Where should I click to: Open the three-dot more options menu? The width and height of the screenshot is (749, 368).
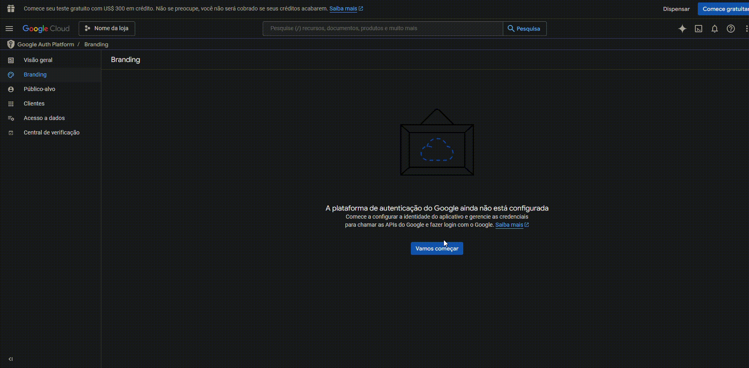point(747,29)
